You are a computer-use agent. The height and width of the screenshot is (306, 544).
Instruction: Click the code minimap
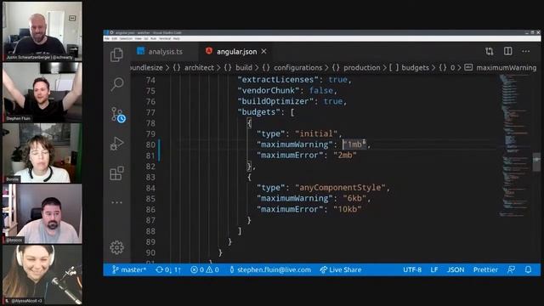coord(515,145)
